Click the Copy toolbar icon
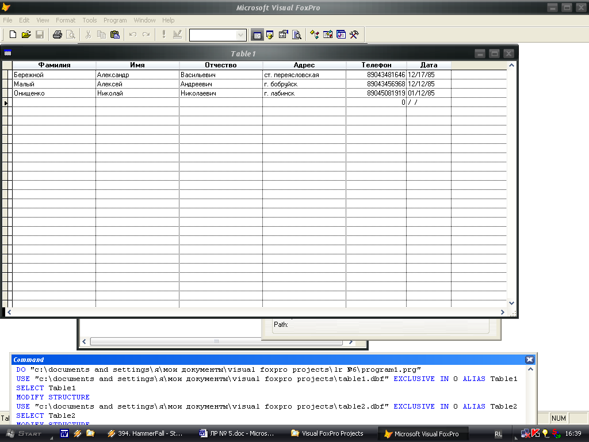The image size is (589, 442). coord(101,35)
